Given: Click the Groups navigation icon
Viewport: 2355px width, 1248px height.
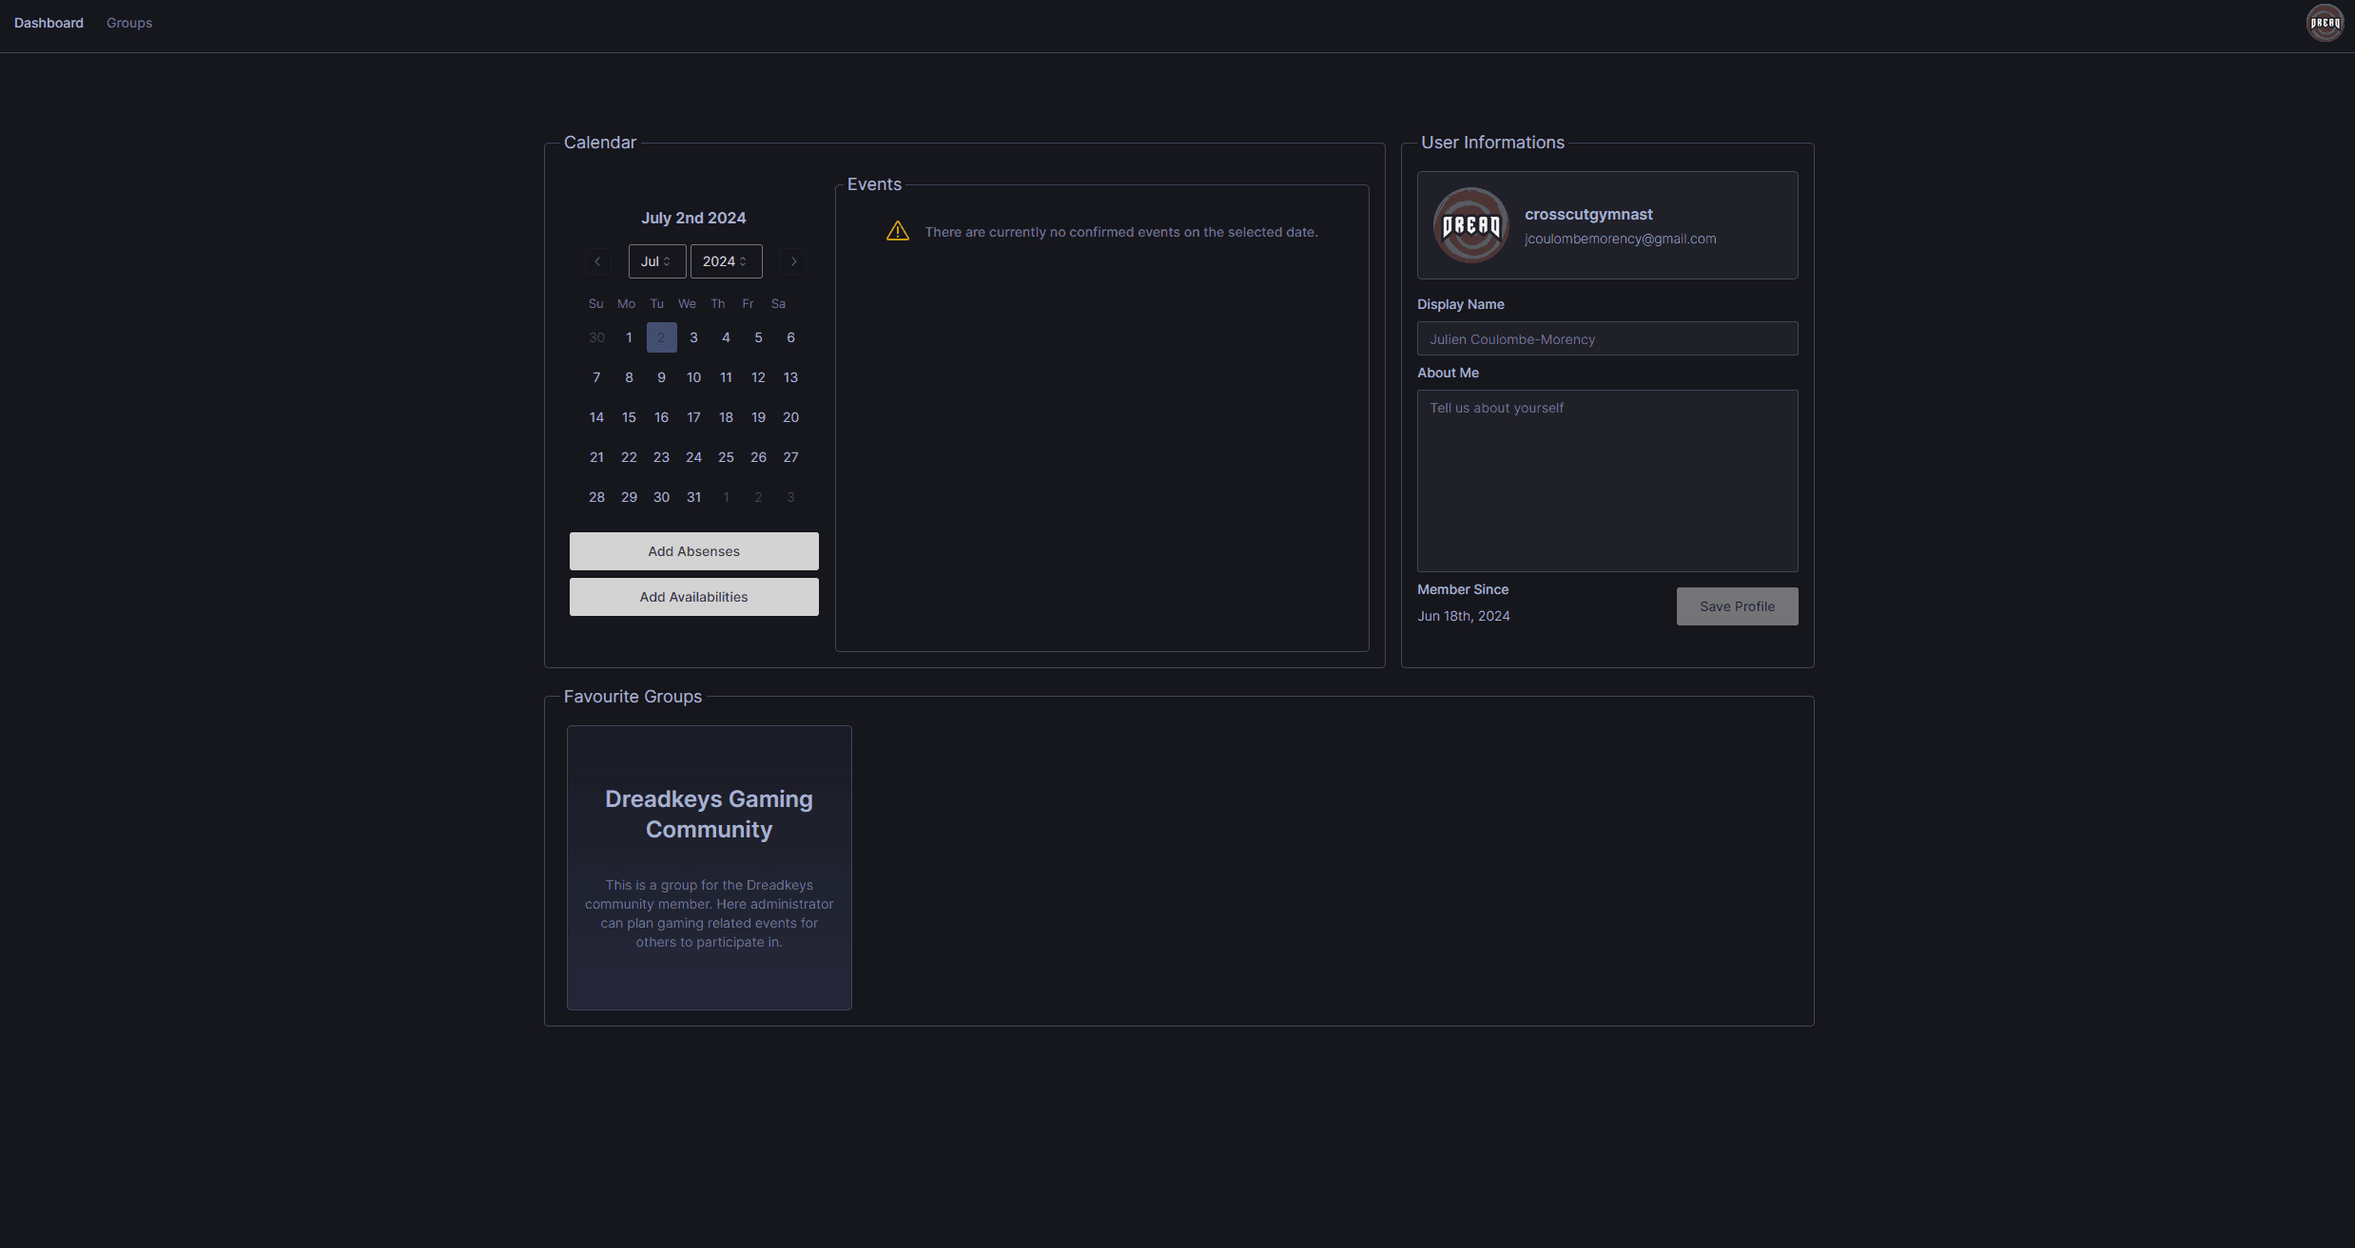Looking at the screenshot, I should point(129,22).
